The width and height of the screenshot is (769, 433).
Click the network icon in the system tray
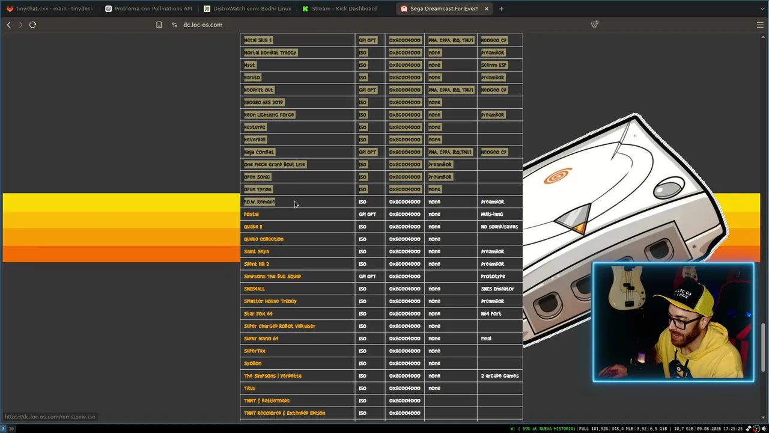[x=749, y=429]
